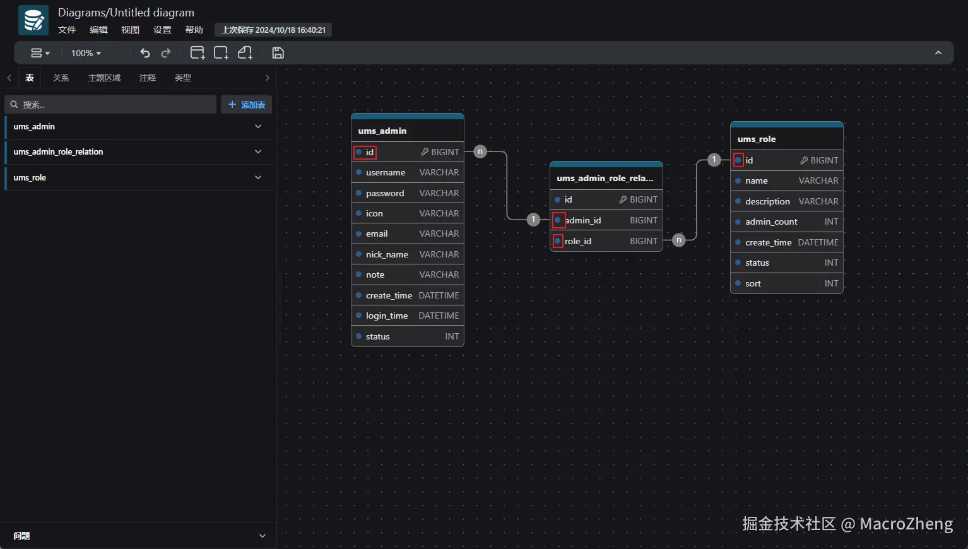The height and width of the screenshot is (549, 968).
Task: Click the connector dot of relation table id
Action: tap(557, 199)
